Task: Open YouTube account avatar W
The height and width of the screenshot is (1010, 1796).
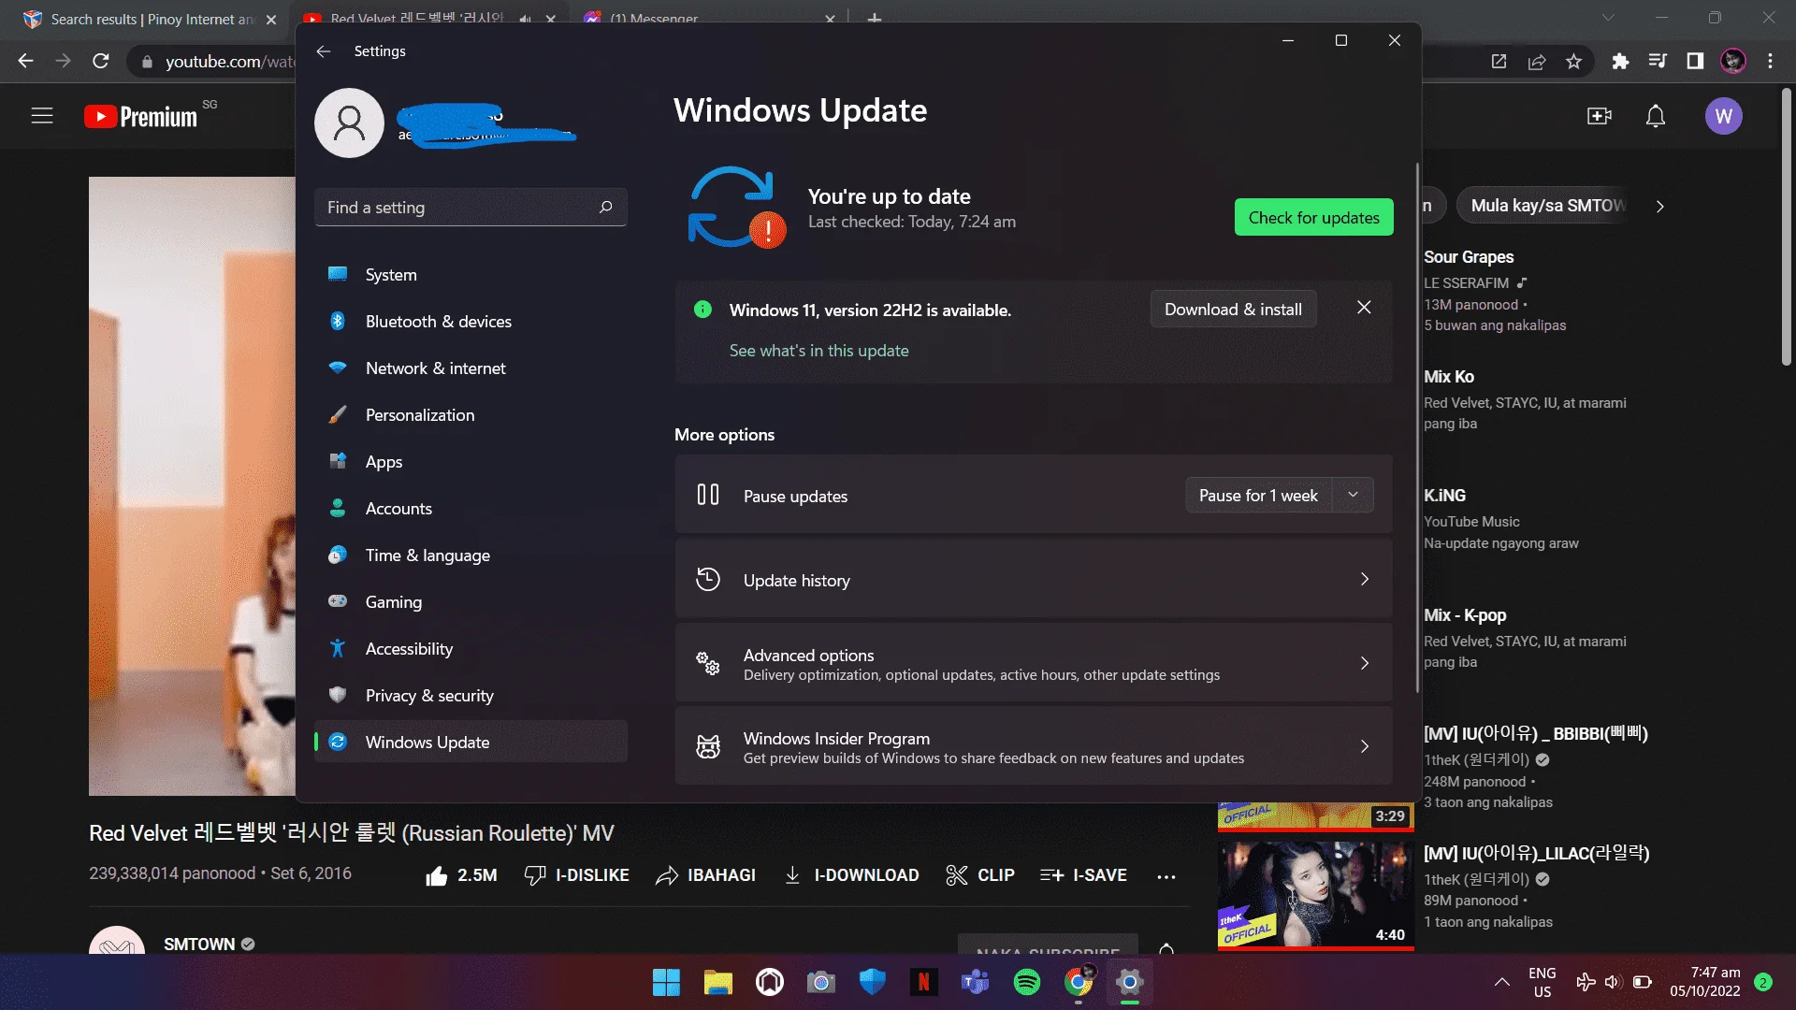Action: [x=1723, y=116]
